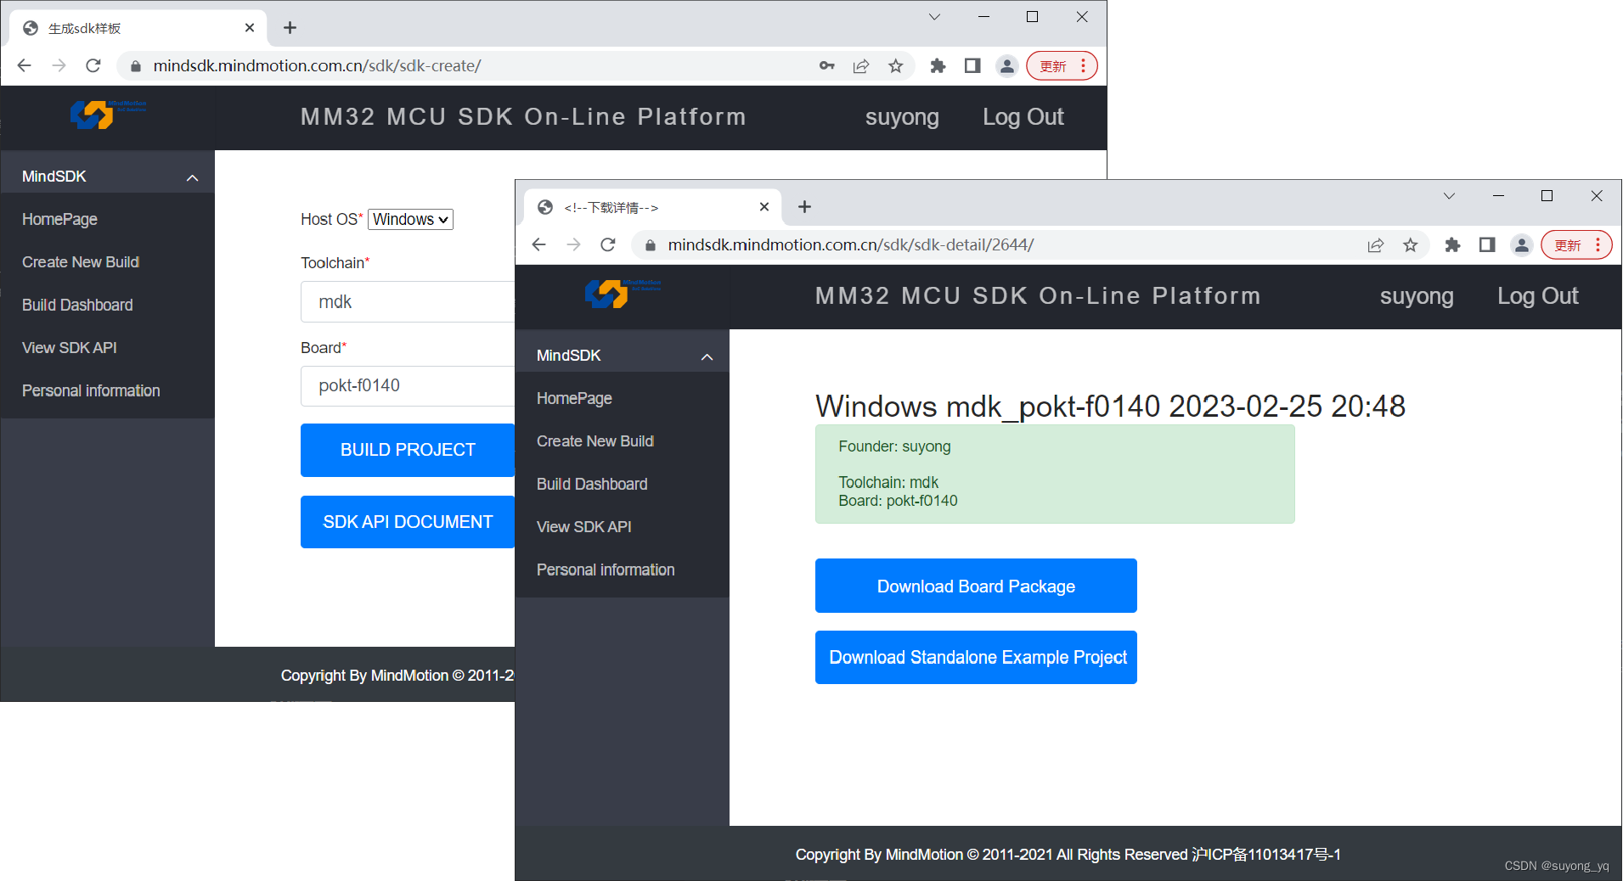This screenshot has width=1623, height=881.
Task: Close the 下载详情 tab in front window
Action: click(x=764, y=206)
